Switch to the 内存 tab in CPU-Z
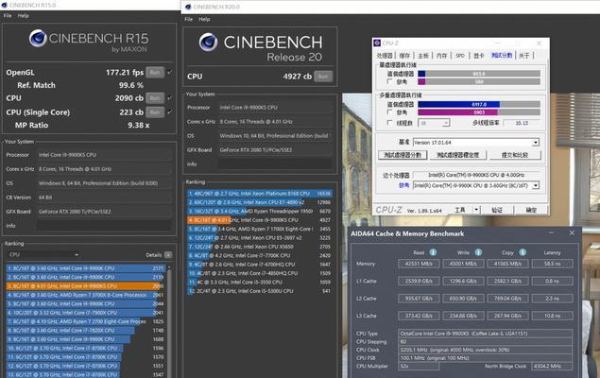Screen dimensions: 600x378 [x=441, y=56]
